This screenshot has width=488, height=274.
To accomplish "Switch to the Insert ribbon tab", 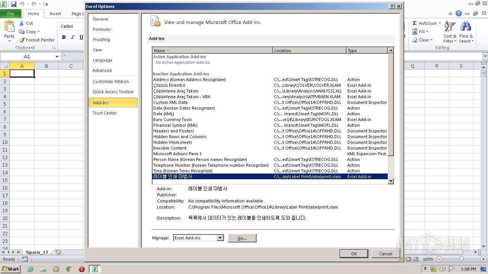I will click(x=55, y=13).
